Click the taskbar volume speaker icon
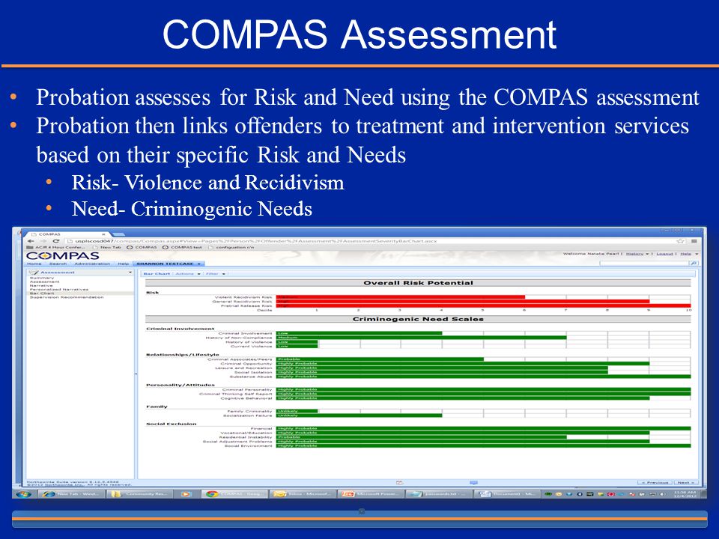The height and width of the screenshot is (539, 719). (663, 495)
